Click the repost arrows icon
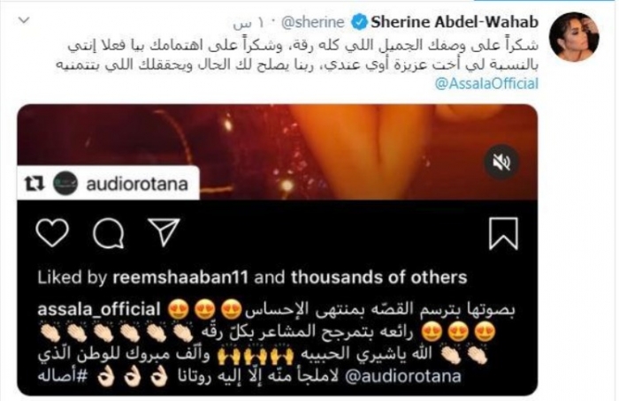Image resolution: width=619 pixels, height=401 pixels. pos(34,184)
